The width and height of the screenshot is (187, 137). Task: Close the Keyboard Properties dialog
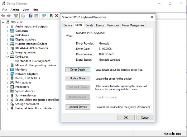[x=152, y=17]
